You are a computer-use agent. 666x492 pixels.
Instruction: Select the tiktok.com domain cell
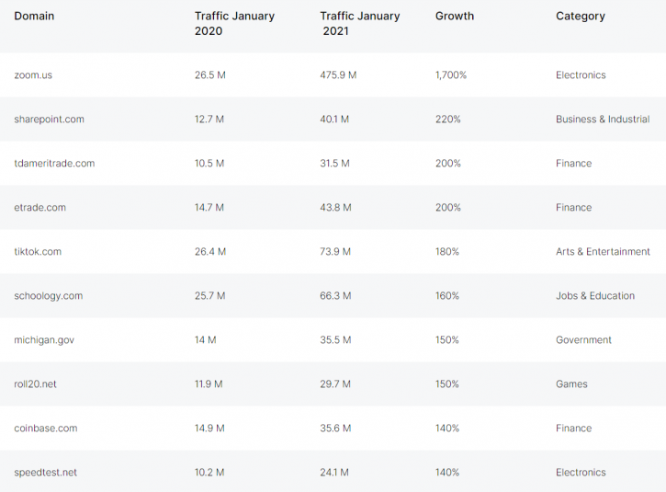38,252
